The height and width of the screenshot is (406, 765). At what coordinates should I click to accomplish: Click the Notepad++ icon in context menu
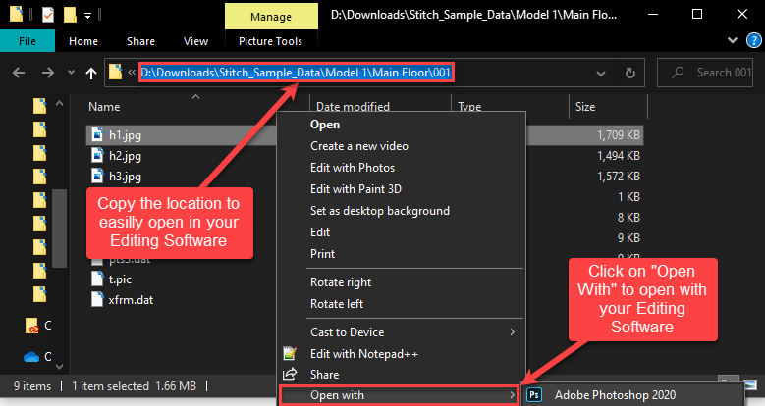(290, 353)
